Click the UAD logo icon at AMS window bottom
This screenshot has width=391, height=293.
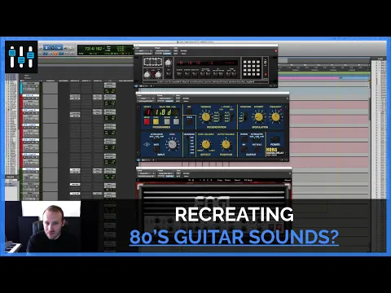click(136, 86)
